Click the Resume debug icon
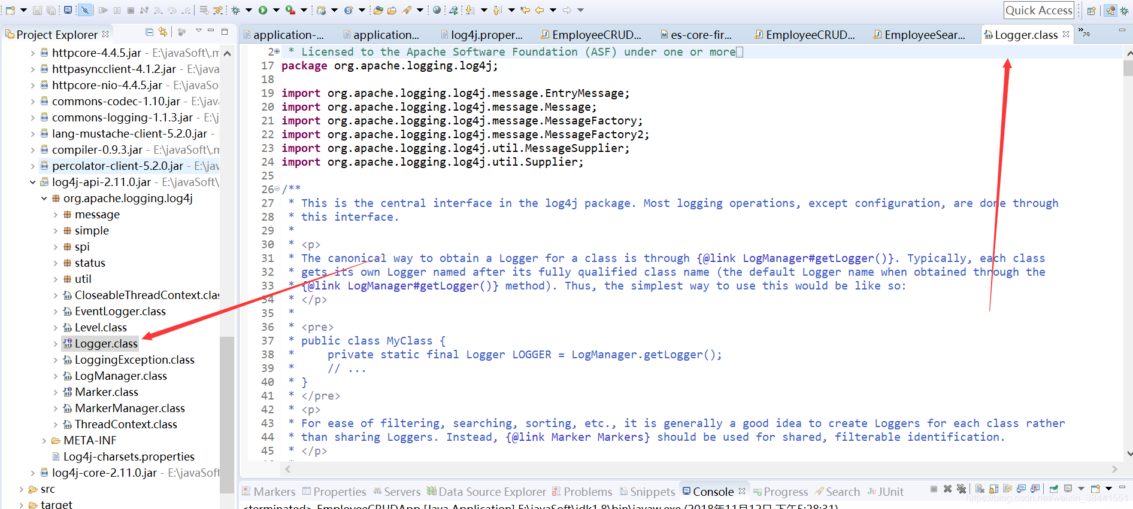Viewport: 1133px width, 509px height. [103, 10]
